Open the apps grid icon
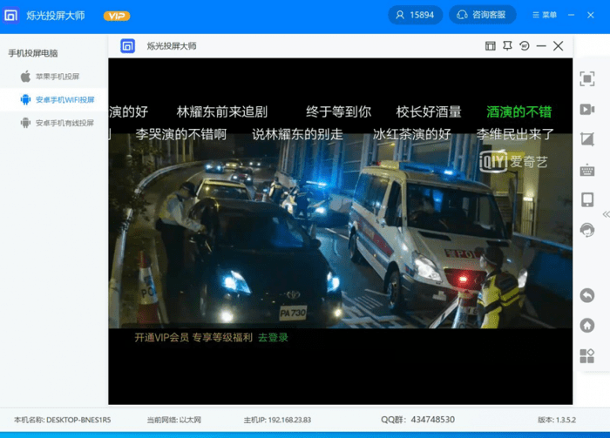This screenshot has height=438, width=610. [587, 355]
